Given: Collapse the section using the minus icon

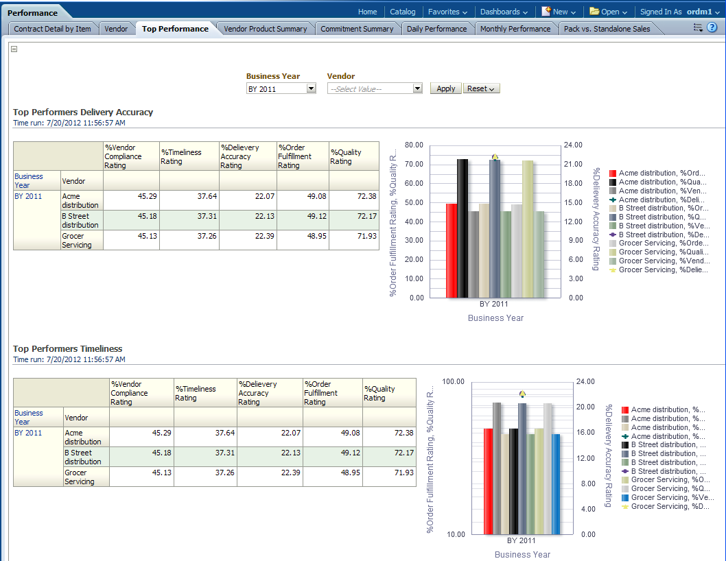Looking at the screenshot, I should coord(14,49).
